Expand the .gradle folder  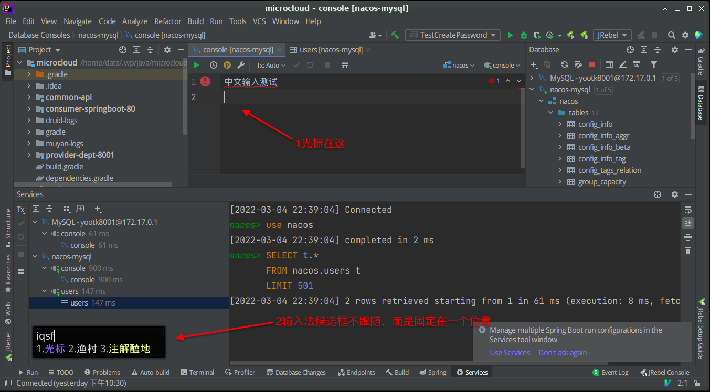(29, 74)
